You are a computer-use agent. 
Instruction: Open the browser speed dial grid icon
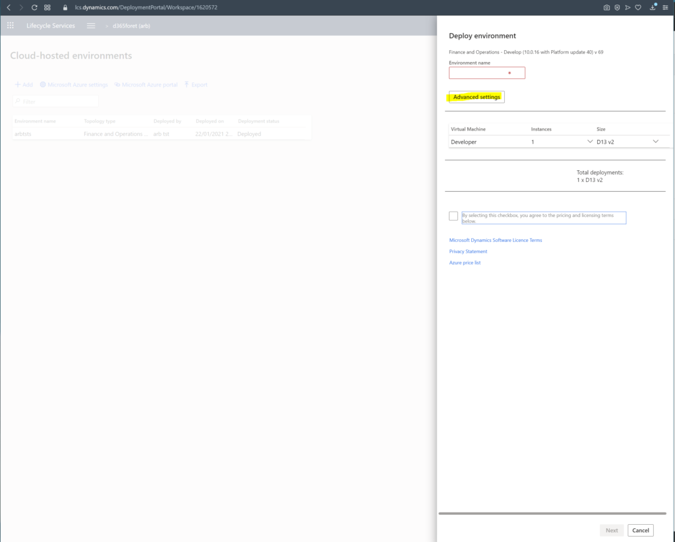point(47,7)
